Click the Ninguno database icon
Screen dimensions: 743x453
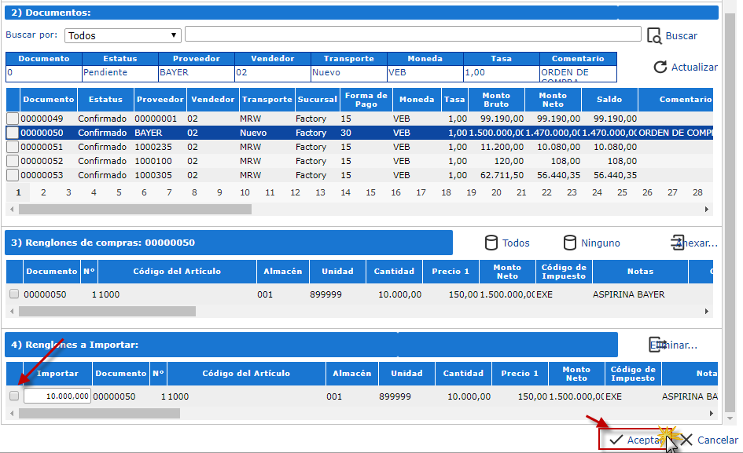click(570, 243)
